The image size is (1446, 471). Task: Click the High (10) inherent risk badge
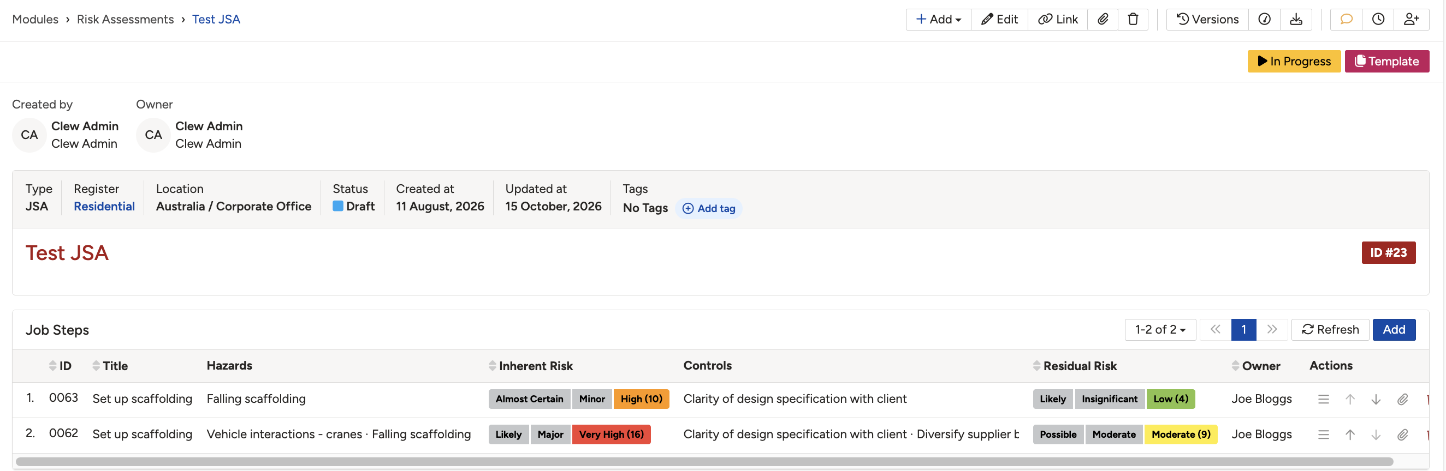pyautogui.click(x=641, y=399)
